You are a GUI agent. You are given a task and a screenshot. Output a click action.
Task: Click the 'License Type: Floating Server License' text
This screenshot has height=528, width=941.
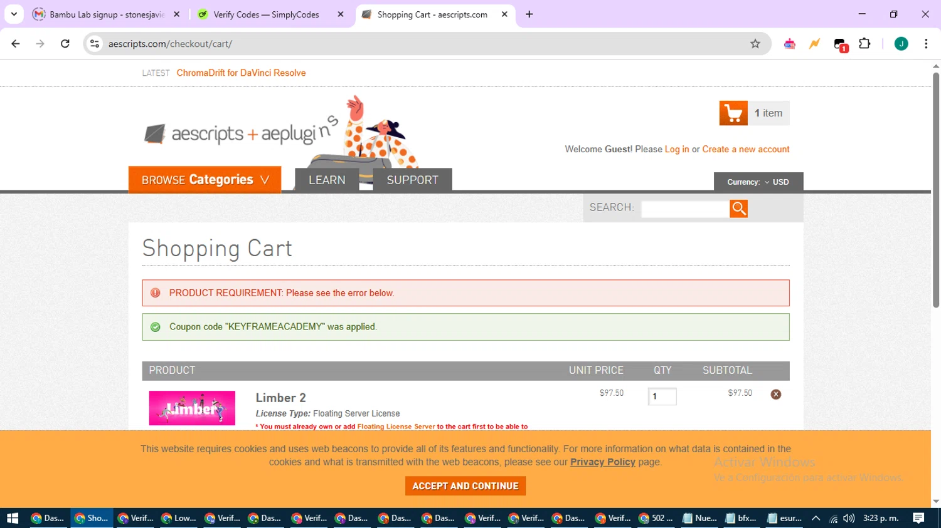pyautogui.click(x=327, y=413)
